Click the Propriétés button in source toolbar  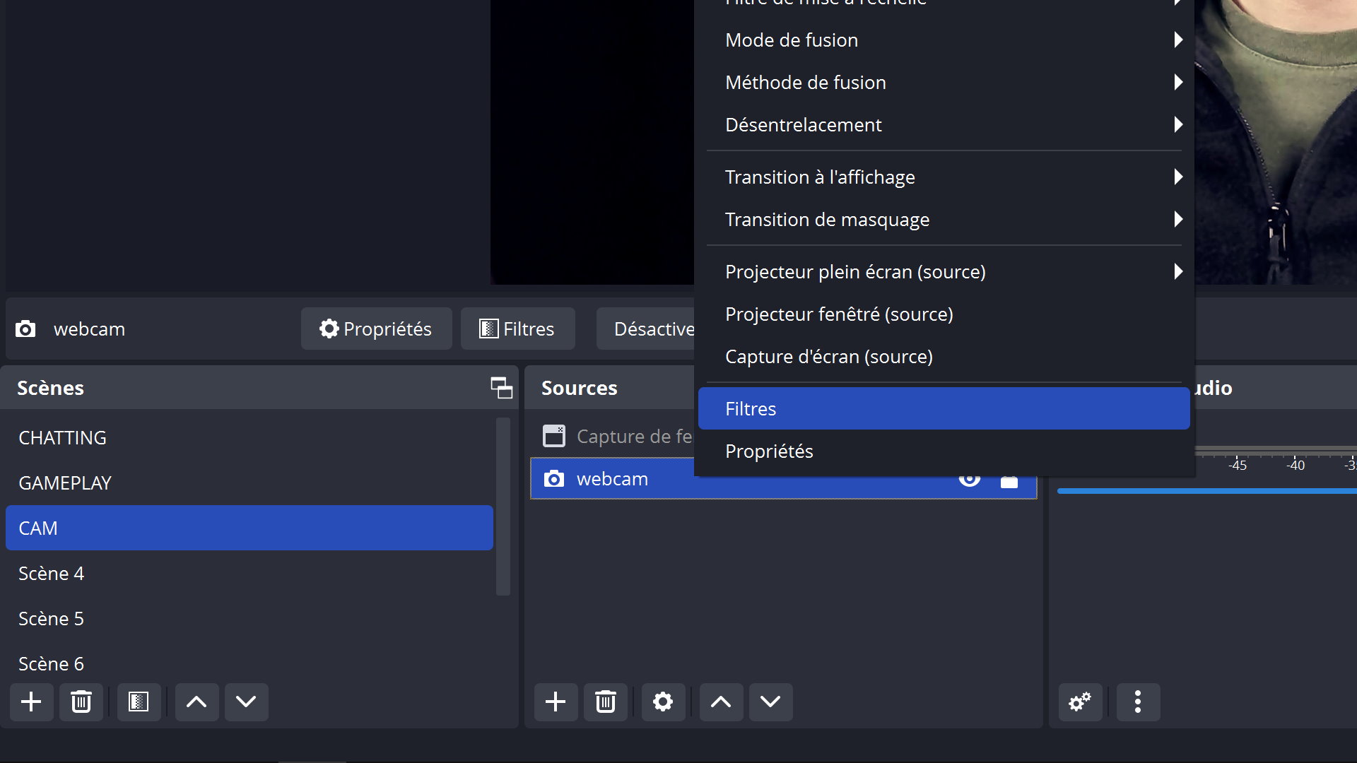pyautogui.click(x=376, y=329)
